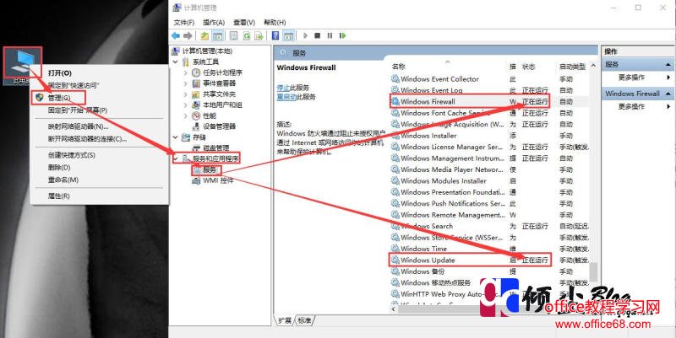Viewport: 676px width, 338px height.
Task: Click the services list scroll-up arrow
Action: pos(594,67)
